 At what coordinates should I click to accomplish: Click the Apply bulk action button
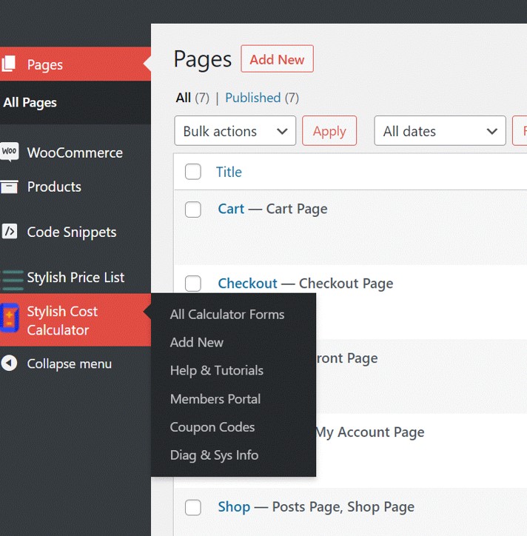pos(329,131)
